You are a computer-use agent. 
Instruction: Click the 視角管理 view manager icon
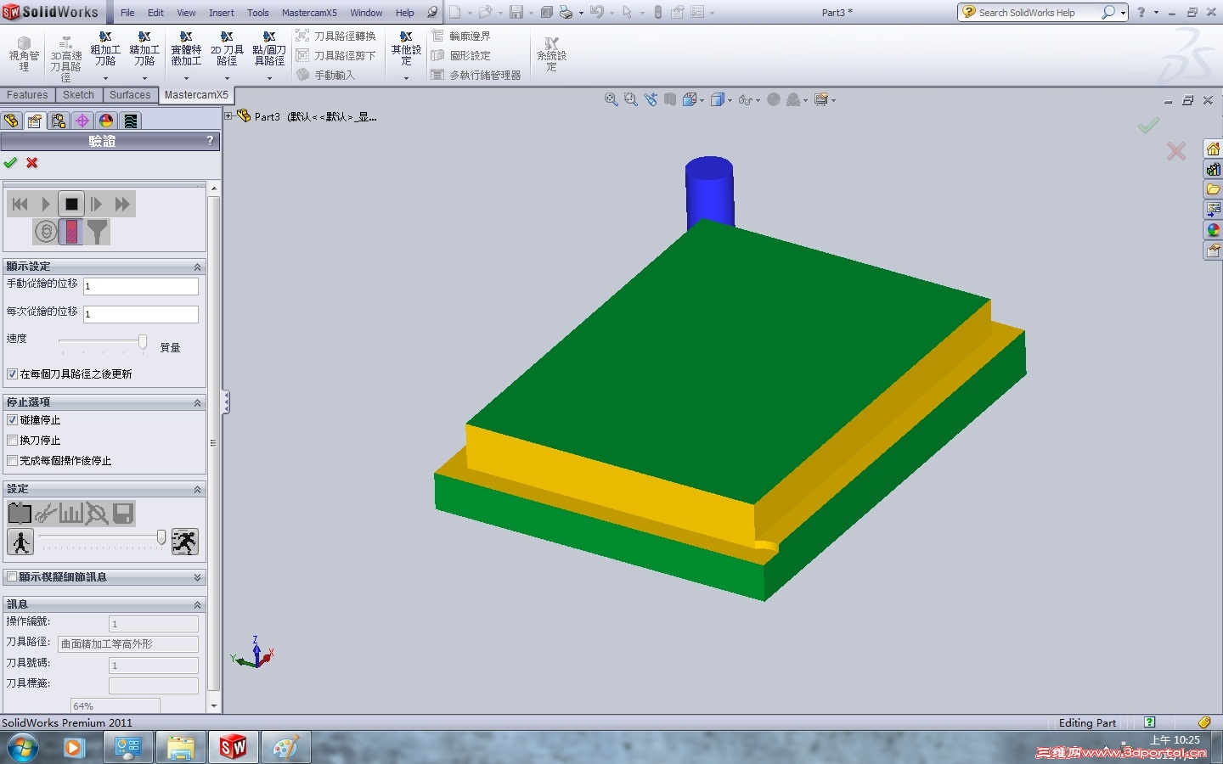point(24,42)
